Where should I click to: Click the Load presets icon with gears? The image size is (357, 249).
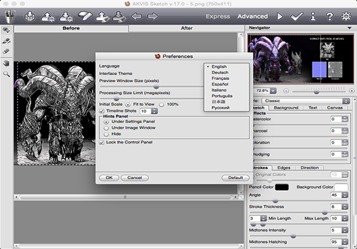click(x=48, y=16)
